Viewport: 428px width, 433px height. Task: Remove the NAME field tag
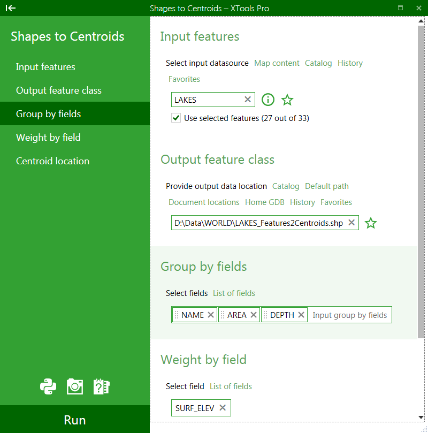[x=211, y=315]
